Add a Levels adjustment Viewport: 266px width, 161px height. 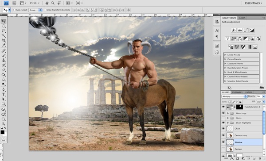[240, 31]
